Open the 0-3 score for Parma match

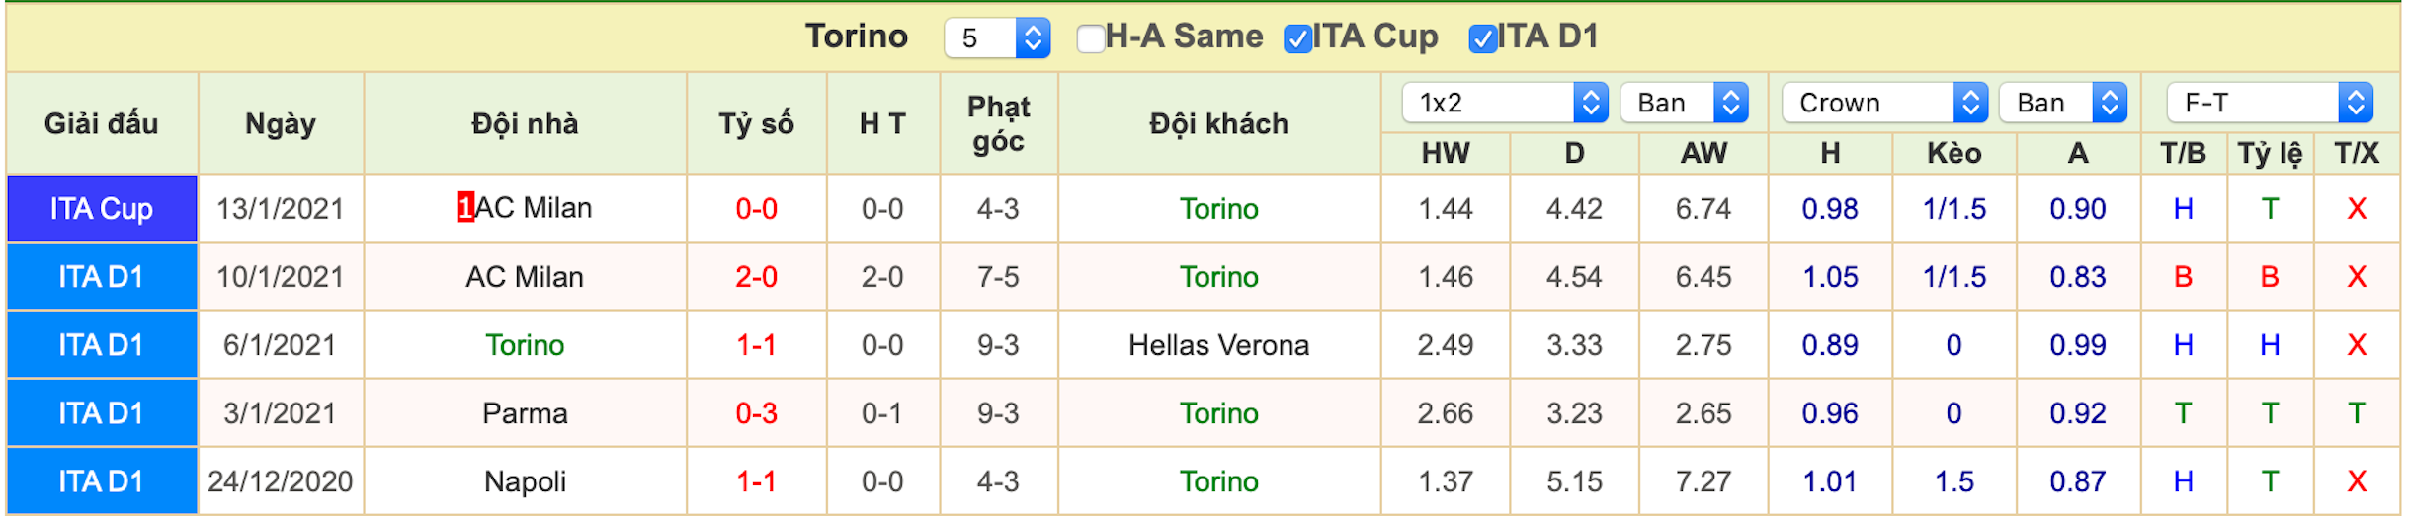point(756,413)
